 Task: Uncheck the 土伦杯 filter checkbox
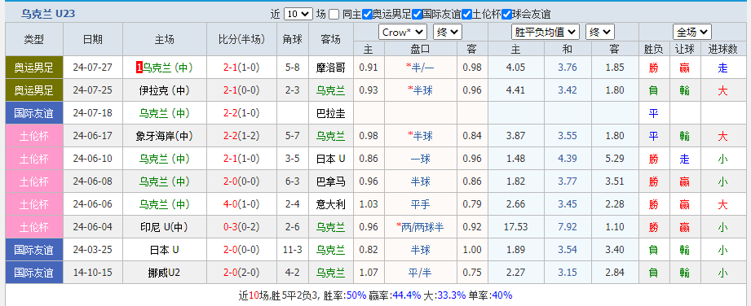coord(466,15)
